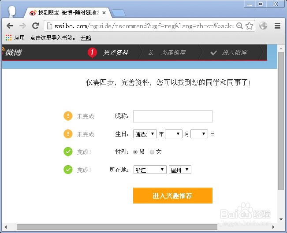Go back with the browser back arrow
287x233 pixels.
tap(10, 26)
